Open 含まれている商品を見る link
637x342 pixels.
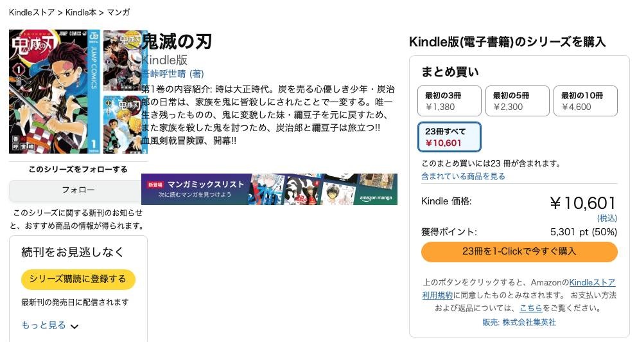(x=463, y=176)
